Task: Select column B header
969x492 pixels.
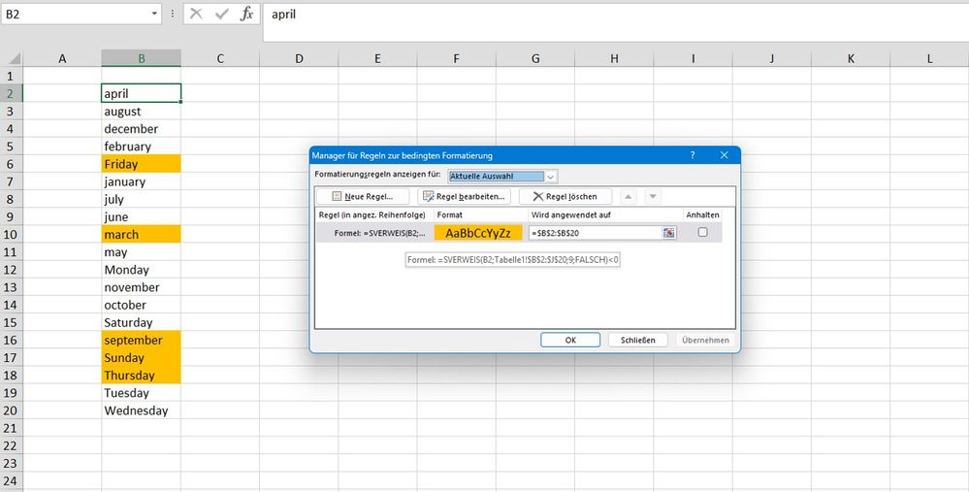Action: [x=142, y=59]
